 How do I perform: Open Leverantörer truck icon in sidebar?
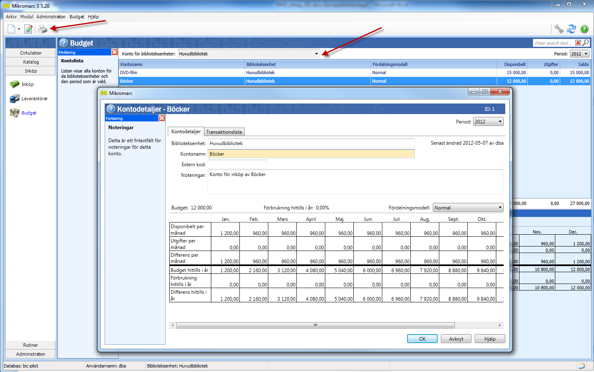(x=15, y=99)
